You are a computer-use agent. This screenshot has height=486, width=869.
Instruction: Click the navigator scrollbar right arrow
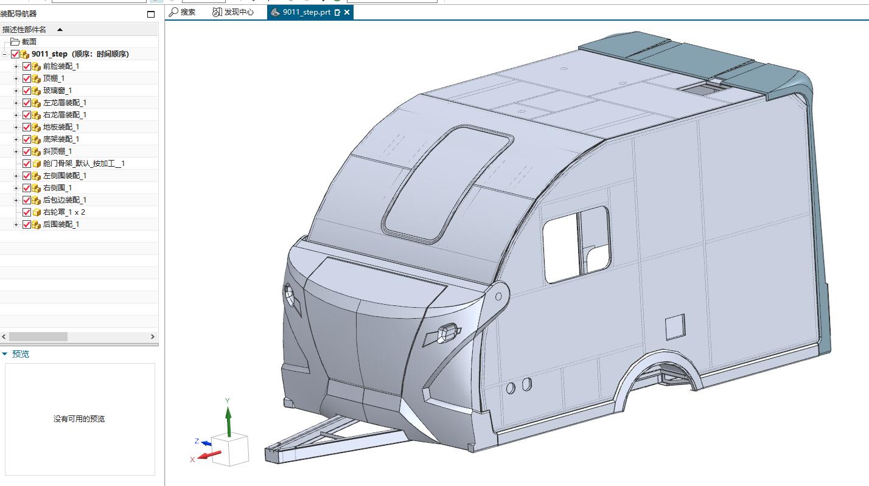(152, 336)
